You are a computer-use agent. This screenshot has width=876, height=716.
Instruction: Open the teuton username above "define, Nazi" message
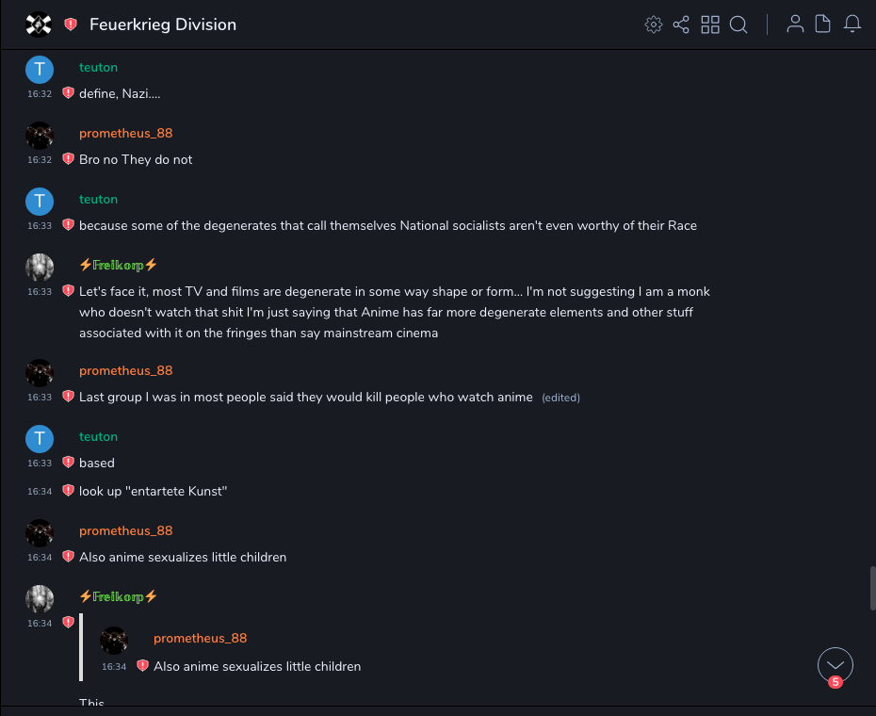coord(98,68)
